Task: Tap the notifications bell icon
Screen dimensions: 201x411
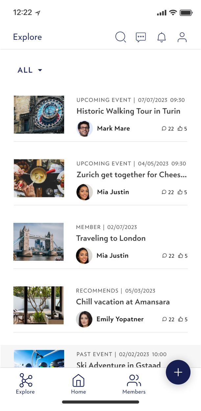Action: click(162, 37)
